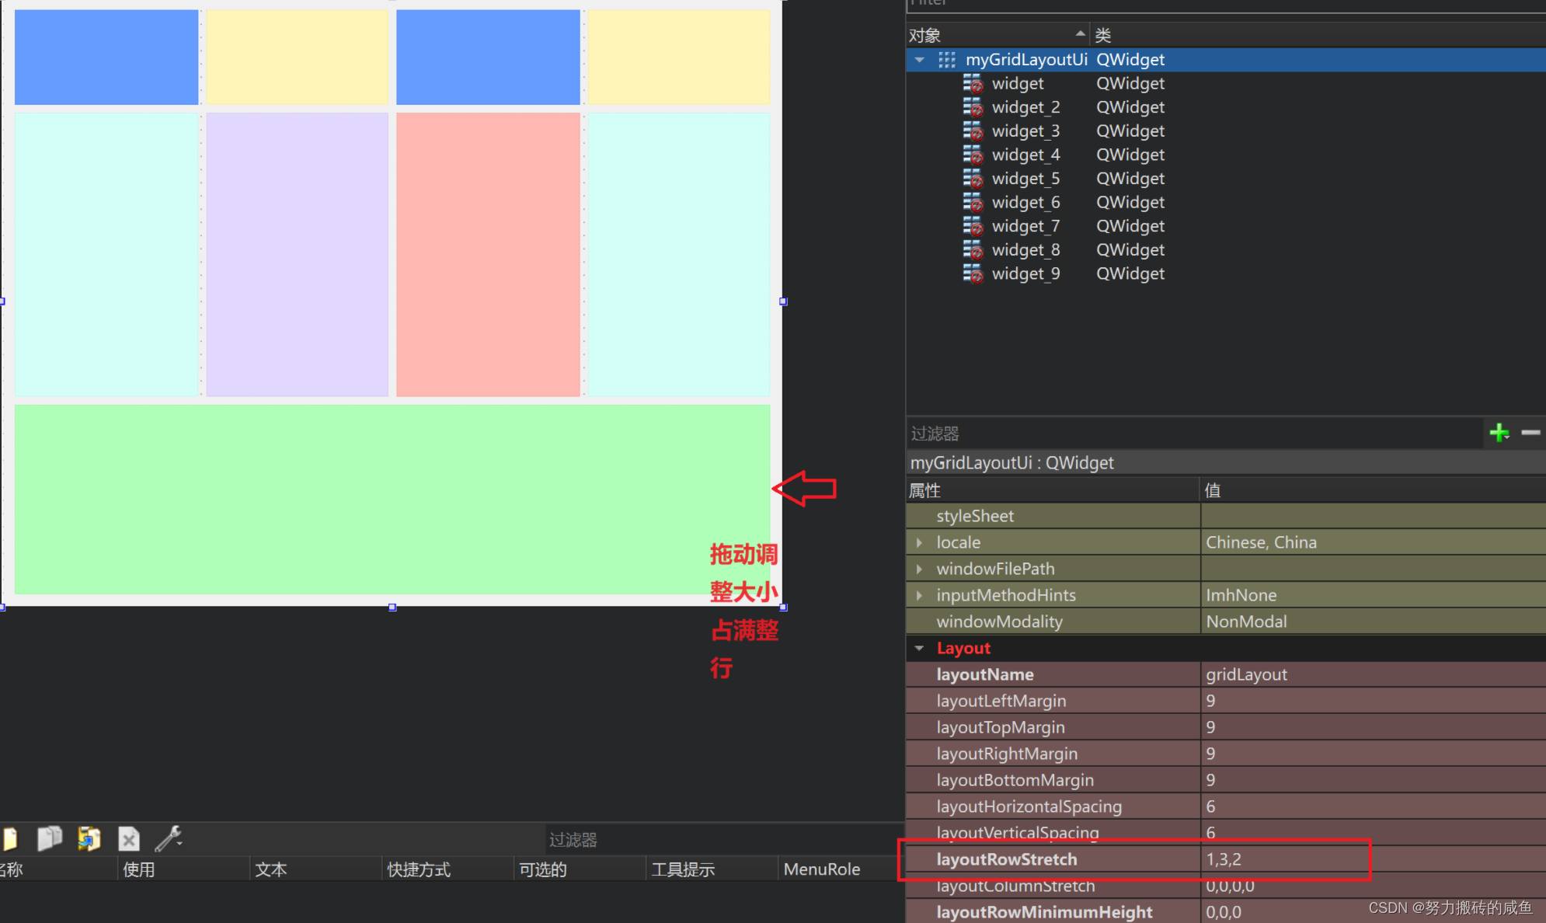
Task: Click the MenuRole column header
Action: 822,869
